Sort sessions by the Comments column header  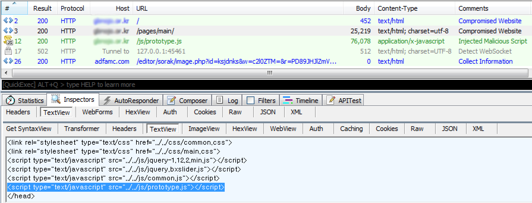pos(493,8)
